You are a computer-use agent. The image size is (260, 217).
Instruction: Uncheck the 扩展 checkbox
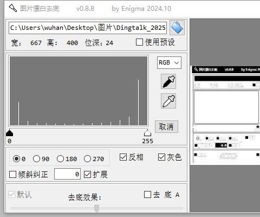pos(87,174)
